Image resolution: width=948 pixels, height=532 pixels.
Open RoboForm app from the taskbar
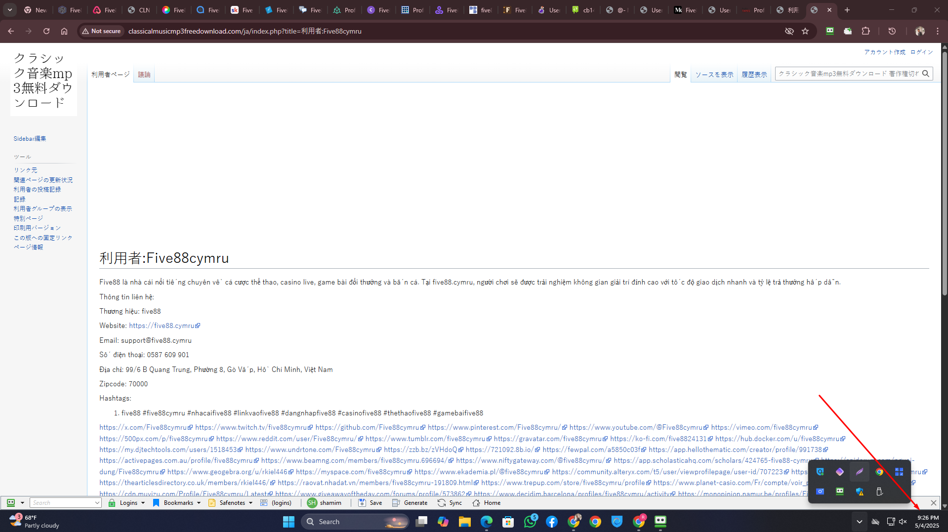[x=660, y=522]
